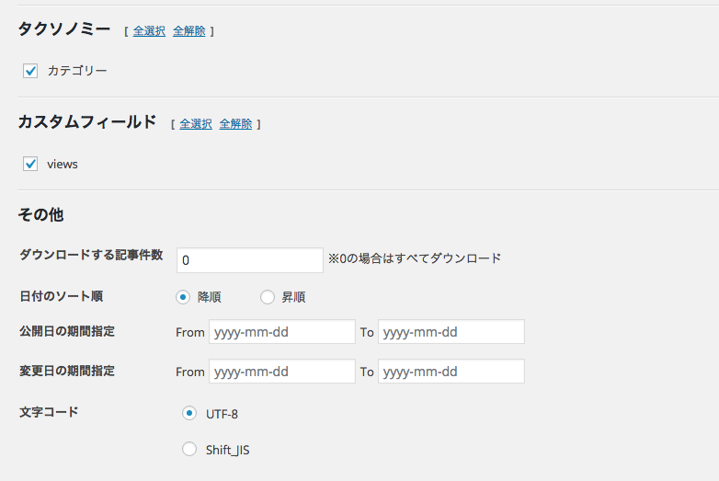Click 全解除 link next to タクソノミー
Screen dimensions: 719x481
[x=188, y=31]
